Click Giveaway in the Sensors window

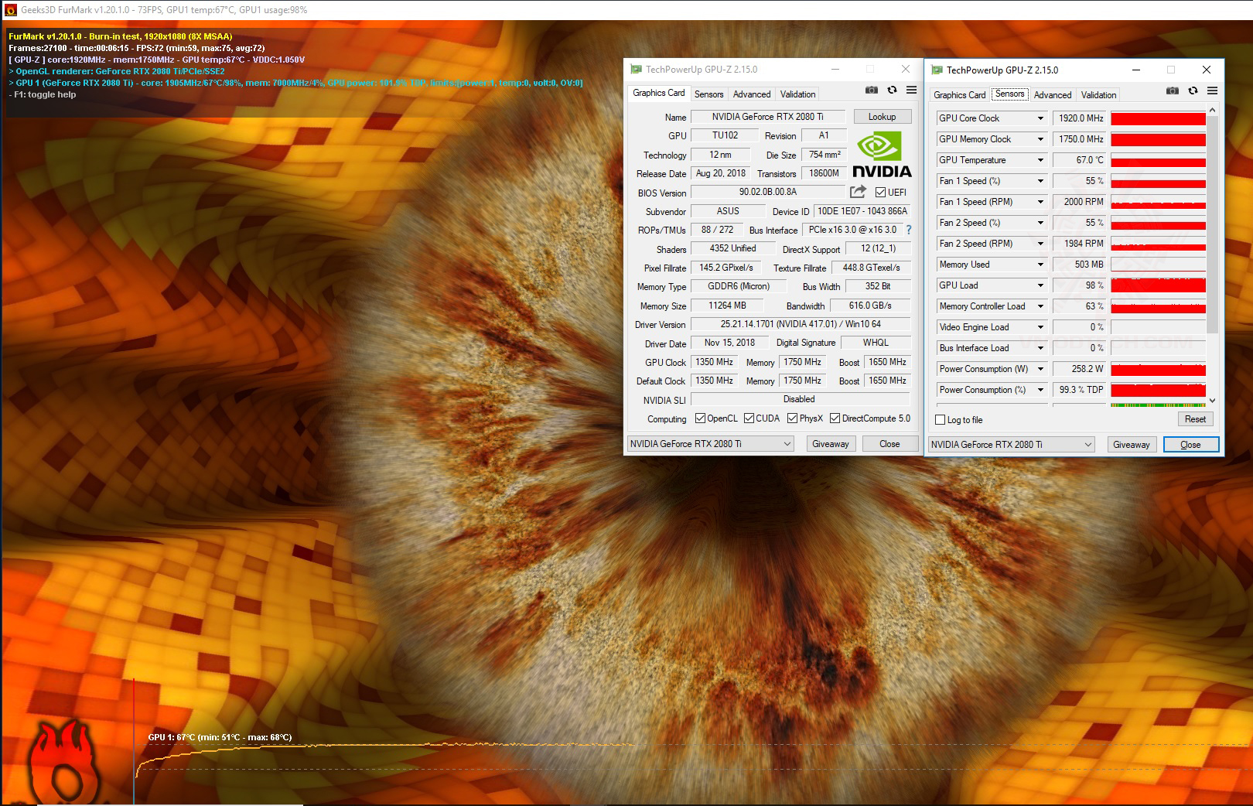coord(1131,445)
